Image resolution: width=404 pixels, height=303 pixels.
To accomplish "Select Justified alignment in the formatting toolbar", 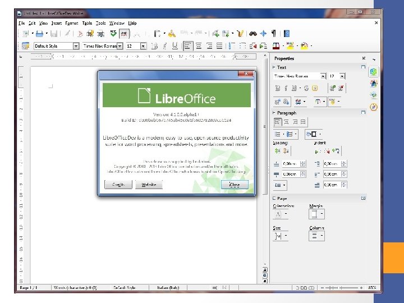I will pos(219,46).
